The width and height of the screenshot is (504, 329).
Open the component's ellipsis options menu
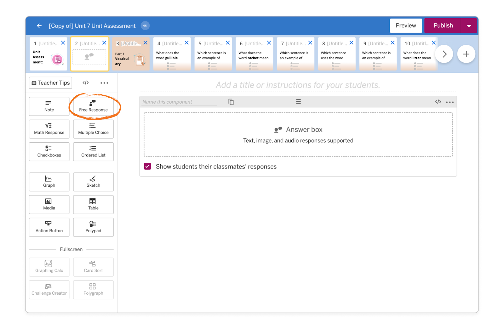click(450, 102)
